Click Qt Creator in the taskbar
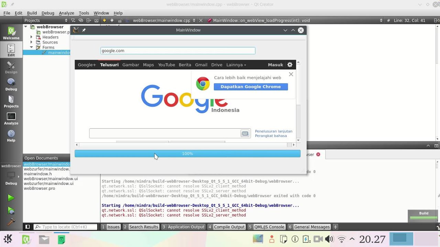The image size is (440, 247). coord(26,239)
